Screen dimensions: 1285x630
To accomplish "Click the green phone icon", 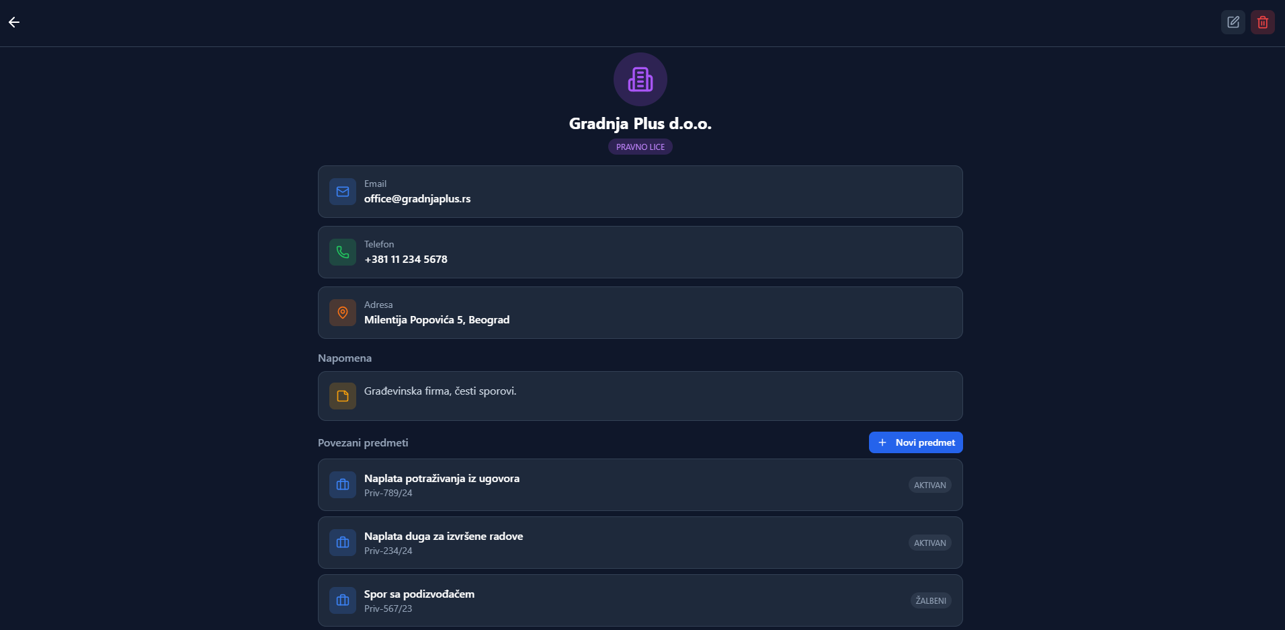I will pos(343,252).
